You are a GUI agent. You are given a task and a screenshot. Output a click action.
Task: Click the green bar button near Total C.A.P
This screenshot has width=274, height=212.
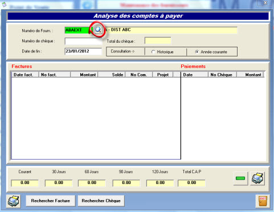coord(240,178)
